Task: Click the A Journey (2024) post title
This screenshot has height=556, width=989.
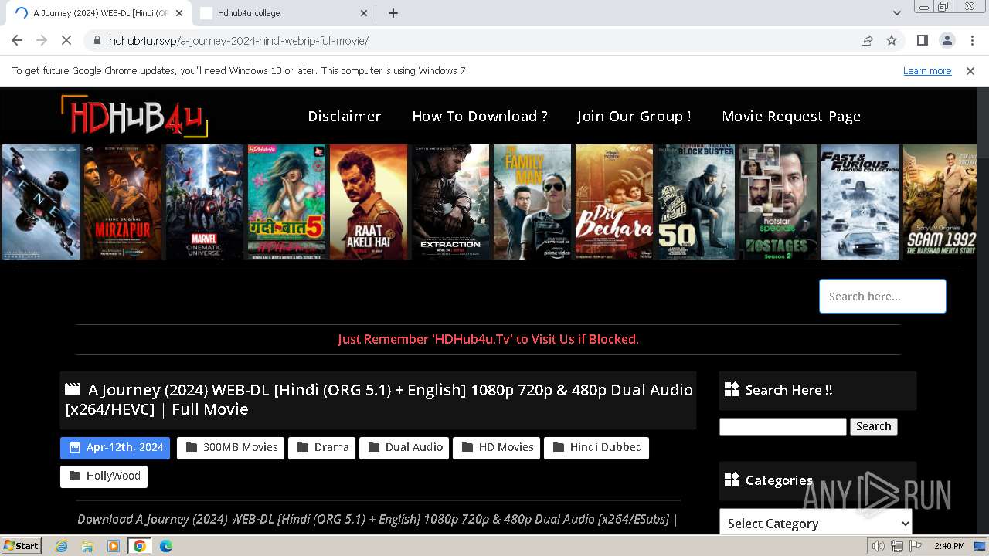Action: [379, 399]
